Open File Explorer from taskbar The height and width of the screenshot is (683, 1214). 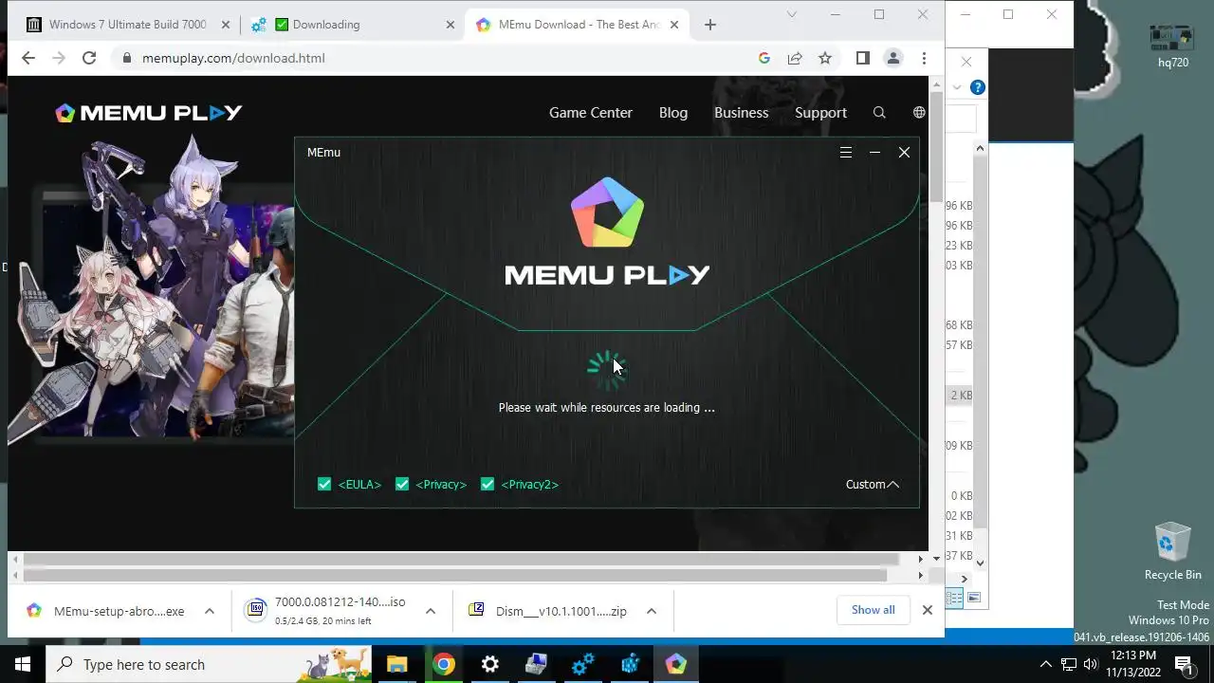(396, 664)
